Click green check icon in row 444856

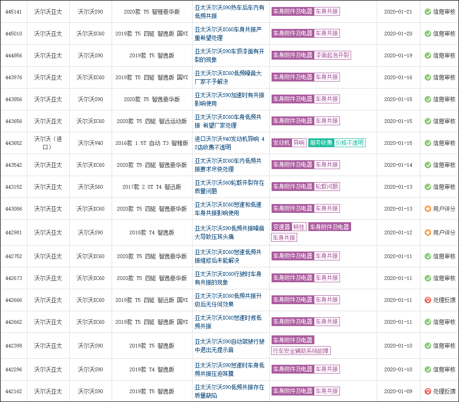(428, 55)
